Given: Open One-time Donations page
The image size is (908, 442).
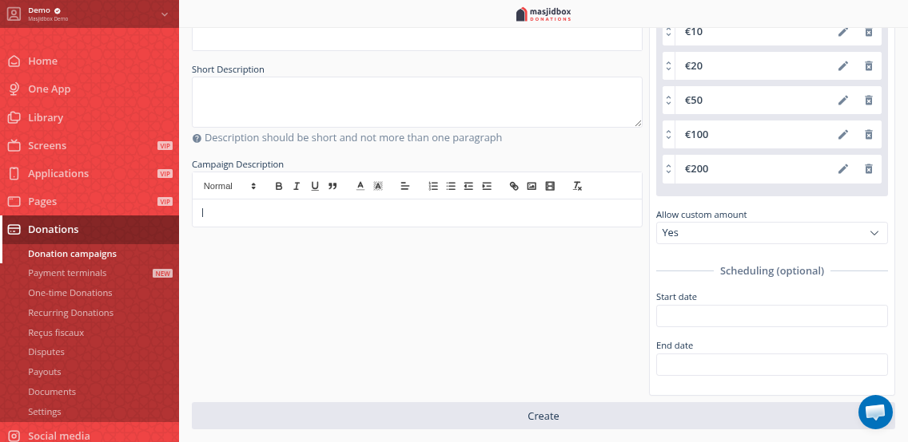Looking at the screenshot, I should tap(70, 293).
